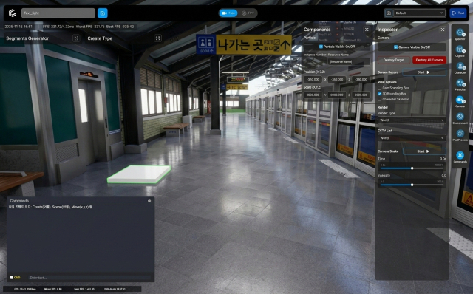Open the Default preset dropdown
Screen dimensions: 473x294
click(419, 13)
